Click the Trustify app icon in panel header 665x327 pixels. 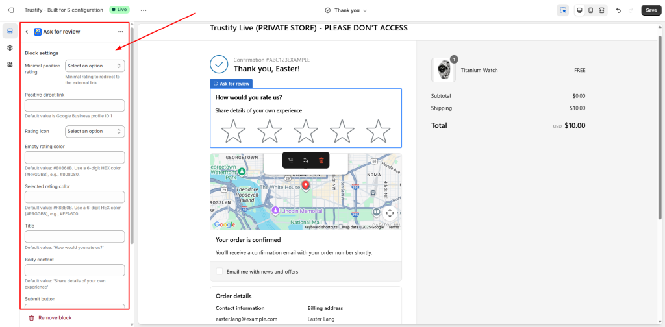(x=37, y=32)
